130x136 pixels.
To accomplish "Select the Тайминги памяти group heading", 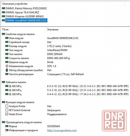I will (16, 82).
